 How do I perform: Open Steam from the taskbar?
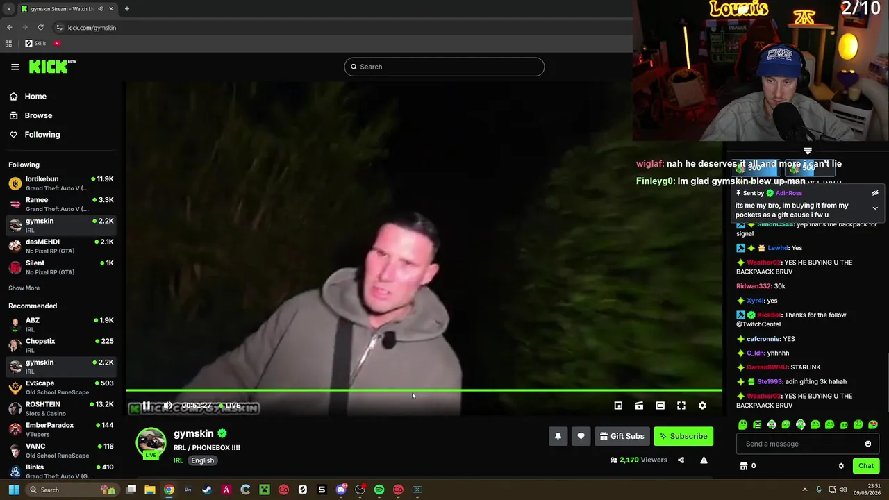click(207, 490)
